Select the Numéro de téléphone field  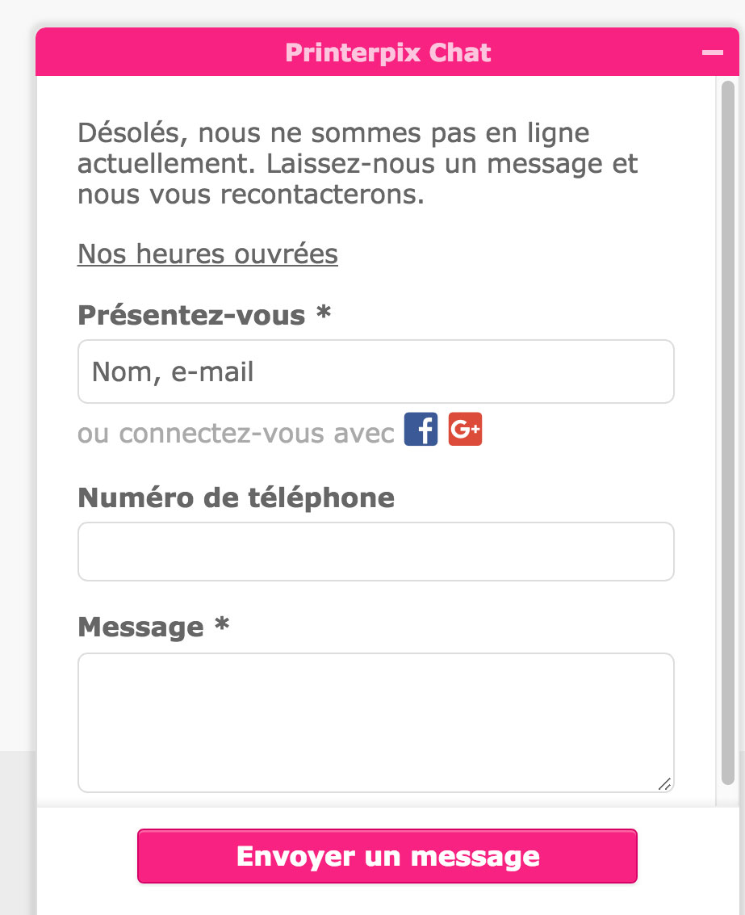(375, 551)
